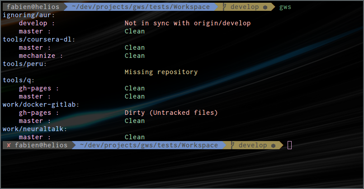Click the dirty-state dot in bottom prompt
Screen dimensions: 364x189
273,146
